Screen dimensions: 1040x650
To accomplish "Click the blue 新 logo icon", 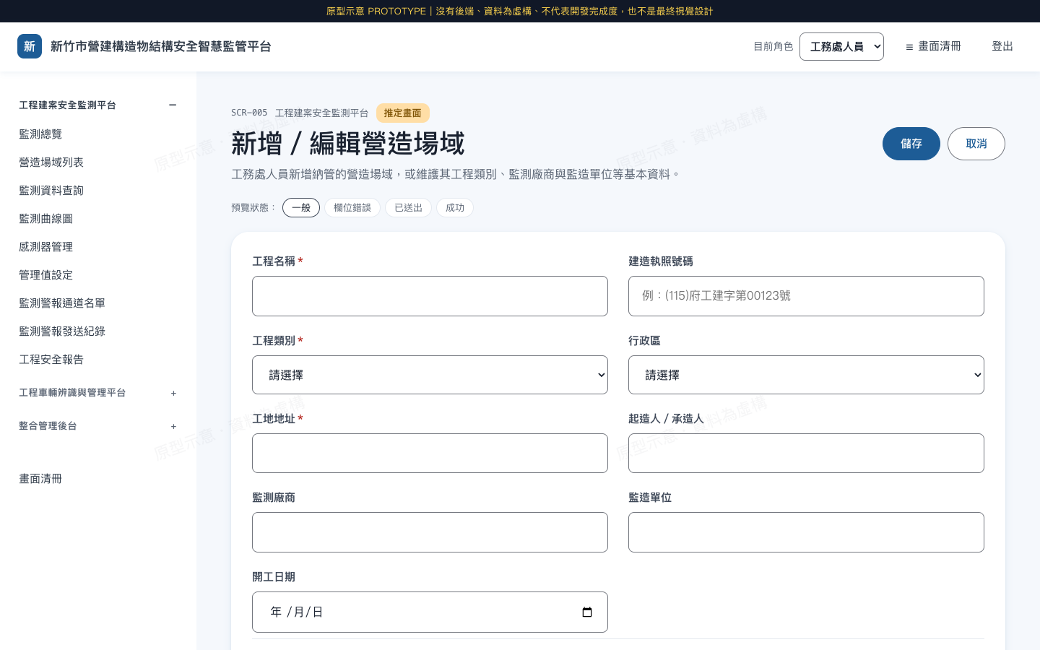I will tap(30, 46).
